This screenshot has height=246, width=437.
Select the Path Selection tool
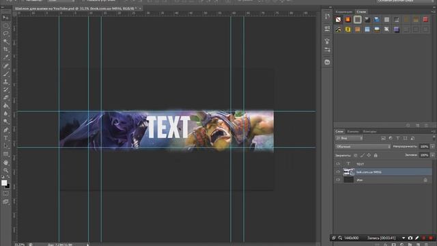tap(5, 146)
